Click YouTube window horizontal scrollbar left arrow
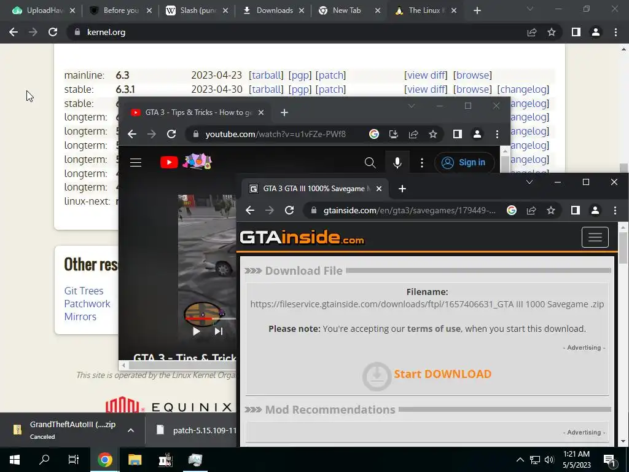629x472 pixels. point(123,365)
